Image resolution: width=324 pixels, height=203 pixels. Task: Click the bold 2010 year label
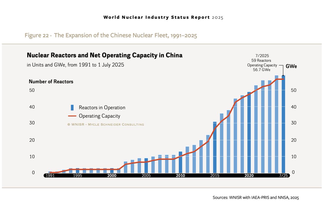pos(180,176)
